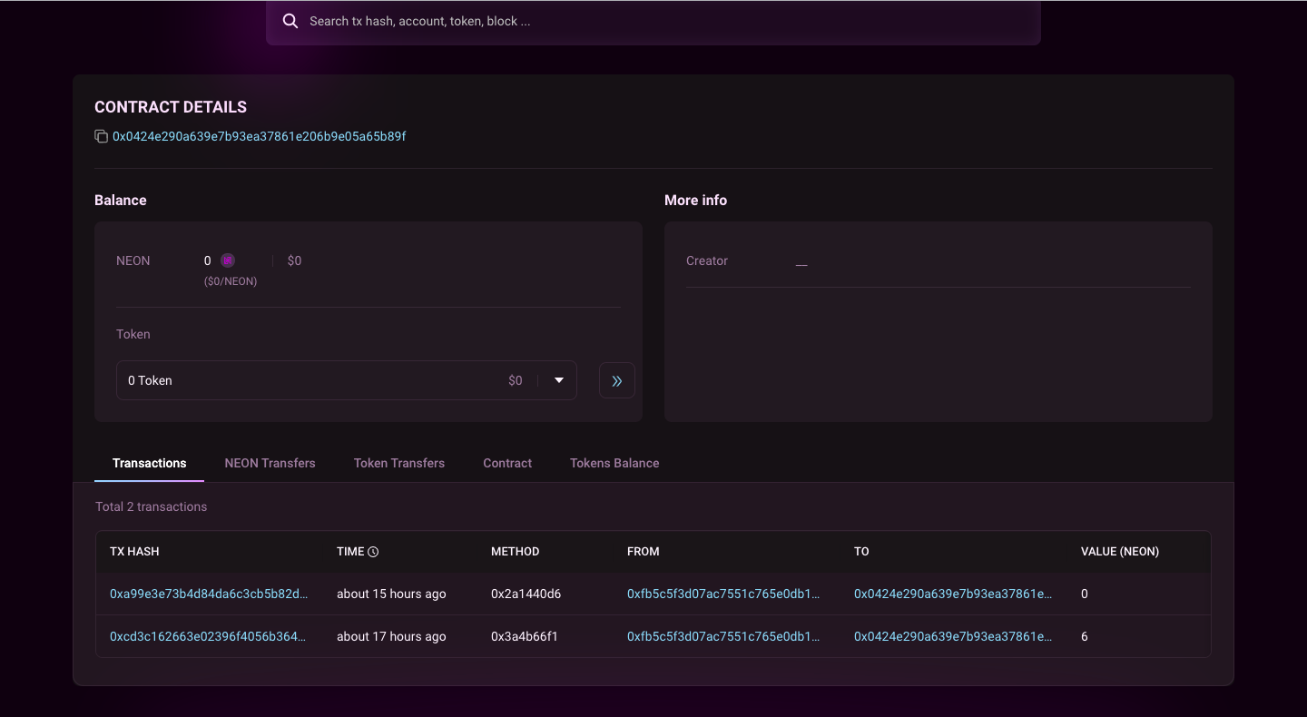Open token details with the double-chevron button
This screenshot has width=1307, height=717.
pos(617,379)
